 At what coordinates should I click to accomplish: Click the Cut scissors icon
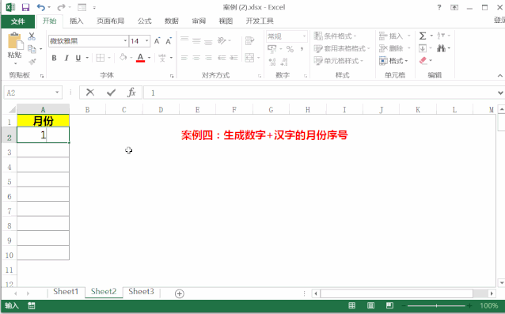32,36
